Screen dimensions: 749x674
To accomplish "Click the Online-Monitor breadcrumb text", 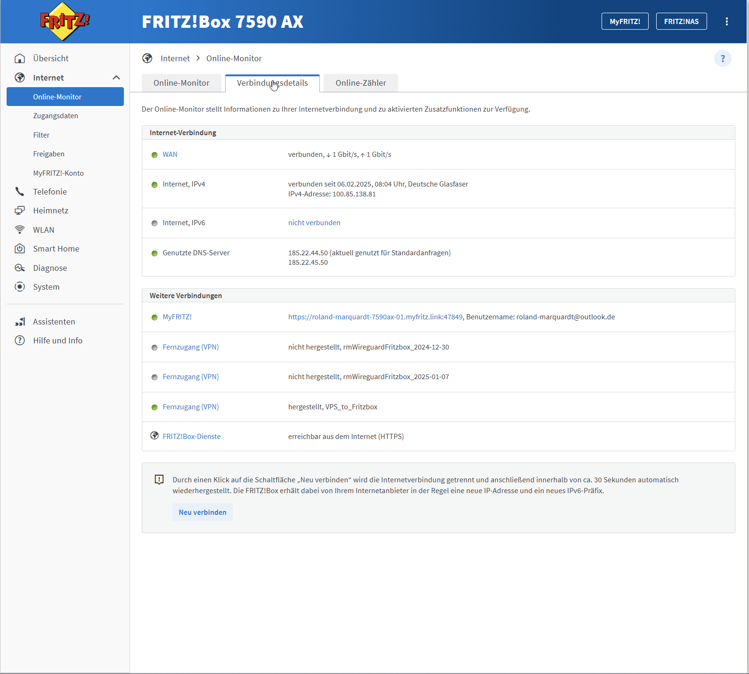I will (234, 58).
